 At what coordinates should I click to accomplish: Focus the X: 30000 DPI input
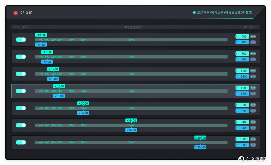click(x=242, y=139)
